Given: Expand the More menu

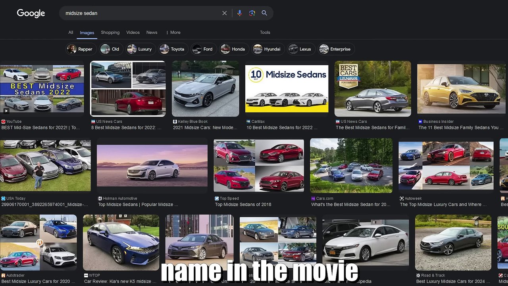Looking at the screenshot, I should [x=173, y=33].
